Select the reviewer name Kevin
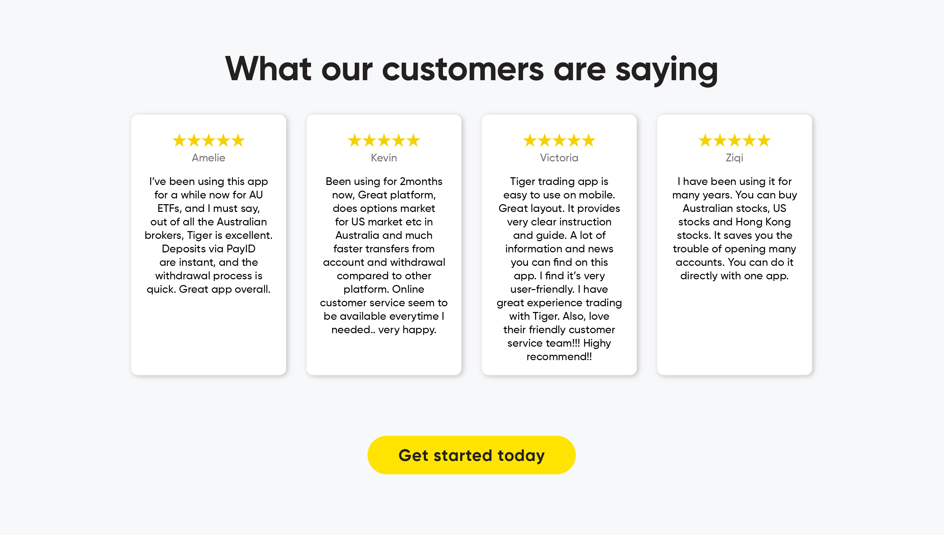The height and width of the screenshot is (535, 944). tap(384, 158)
